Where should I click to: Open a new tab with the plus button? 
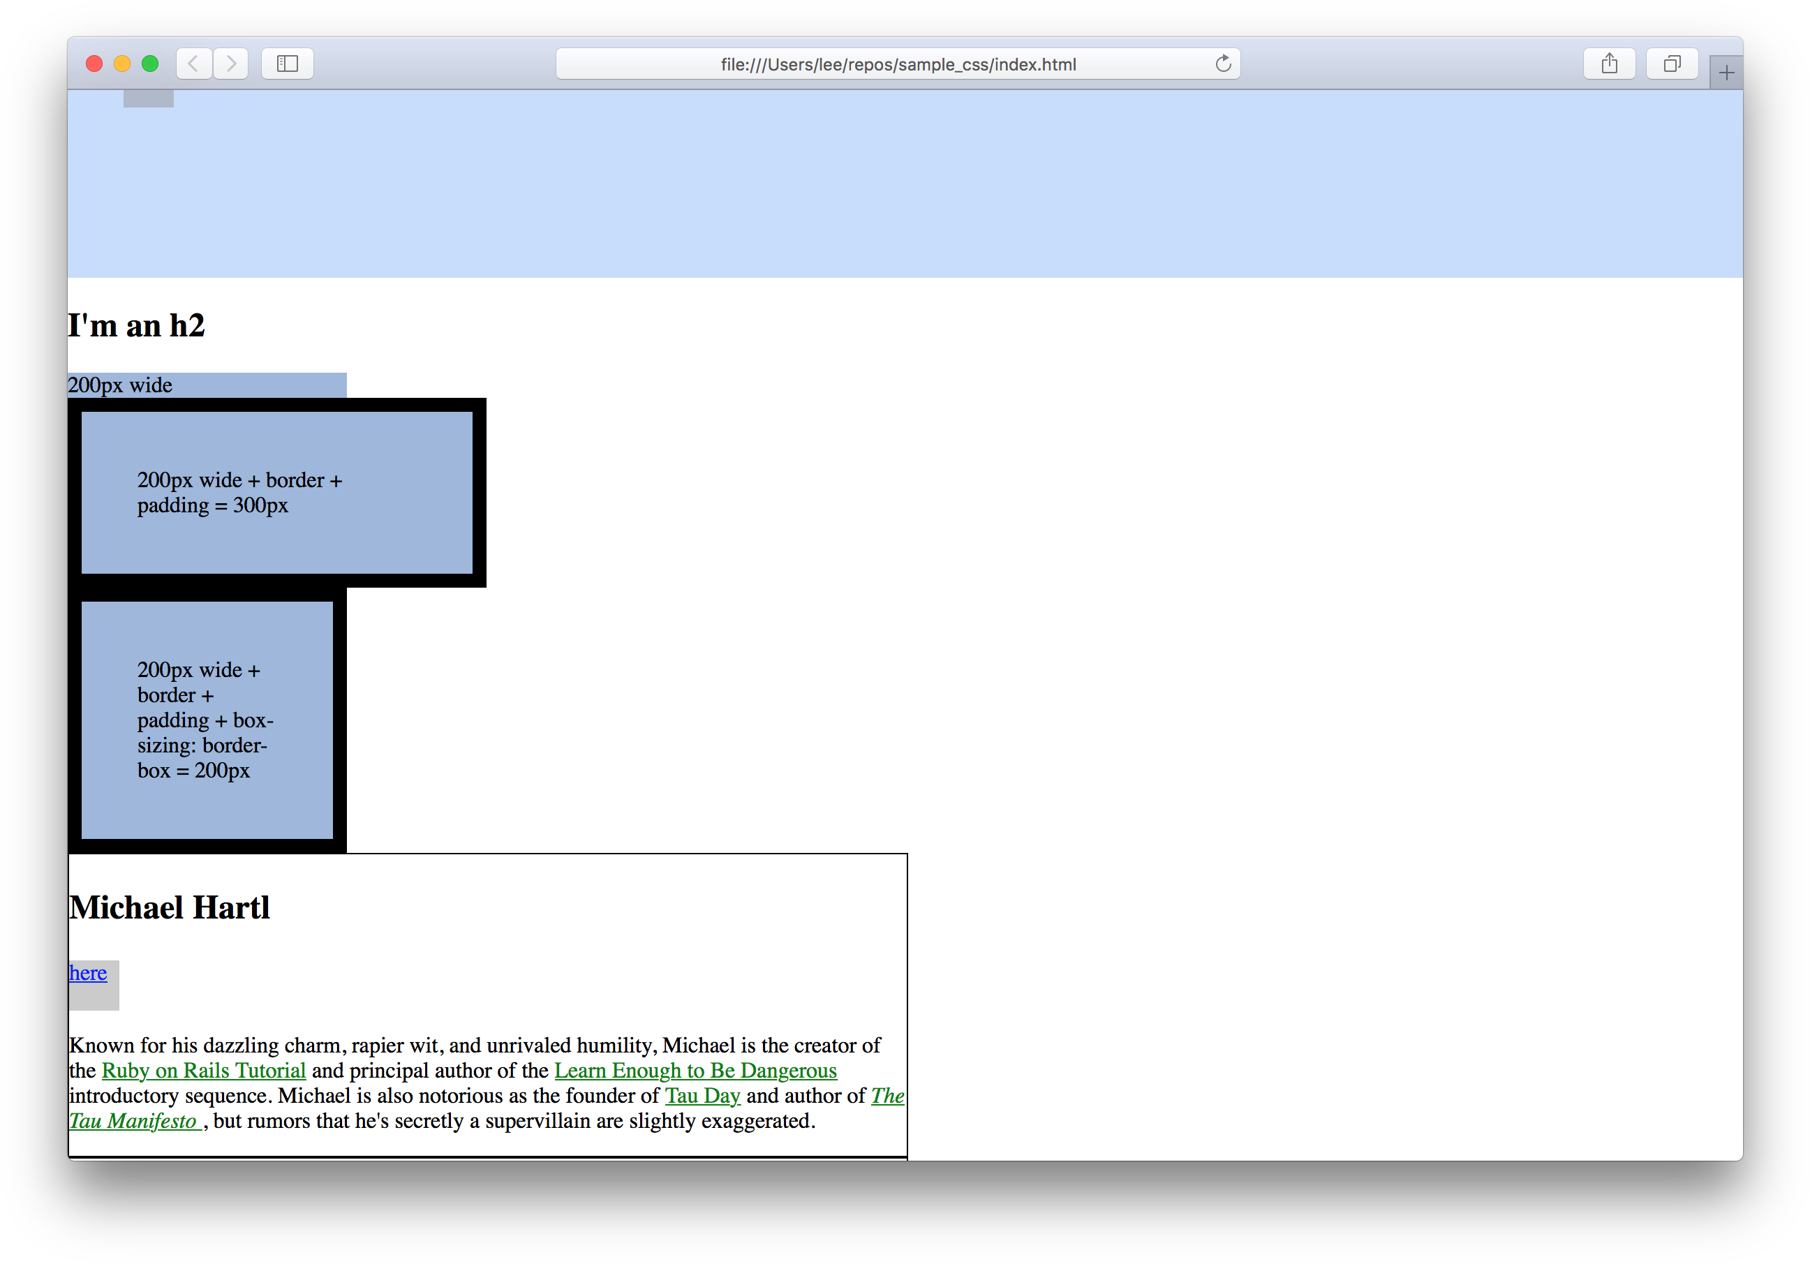tap(1726, 73)
